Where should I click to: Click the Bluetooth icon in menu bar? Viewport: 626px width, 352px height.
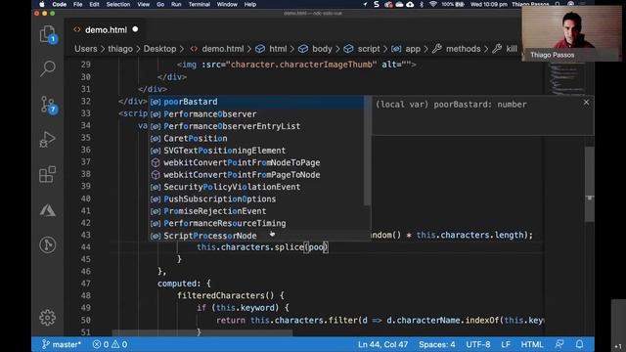tap(422, 4)
